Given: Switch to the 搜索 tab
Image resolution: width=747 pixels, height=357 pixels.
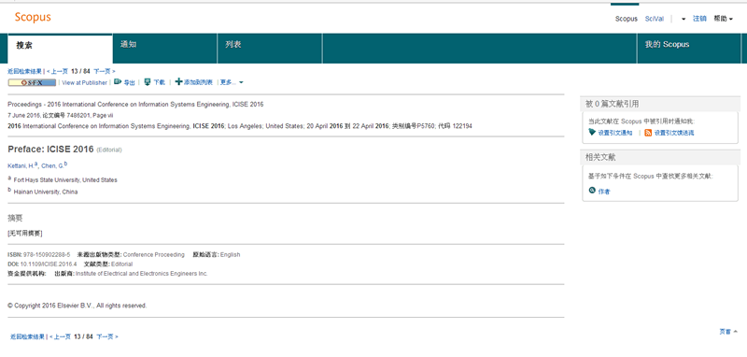Looking at the screenshot, I should click(x=60, y=49).
